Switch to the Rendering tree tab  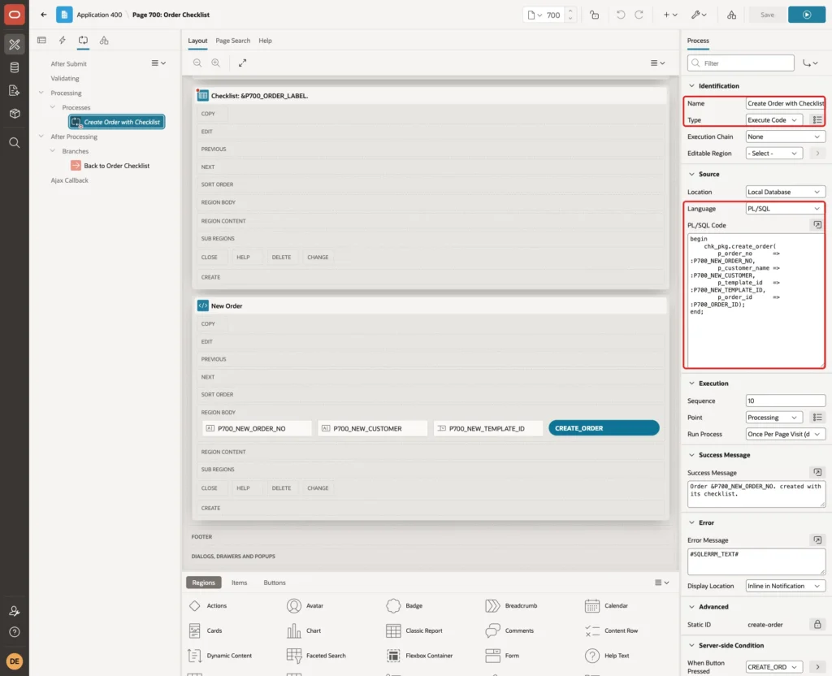[42, 41]
